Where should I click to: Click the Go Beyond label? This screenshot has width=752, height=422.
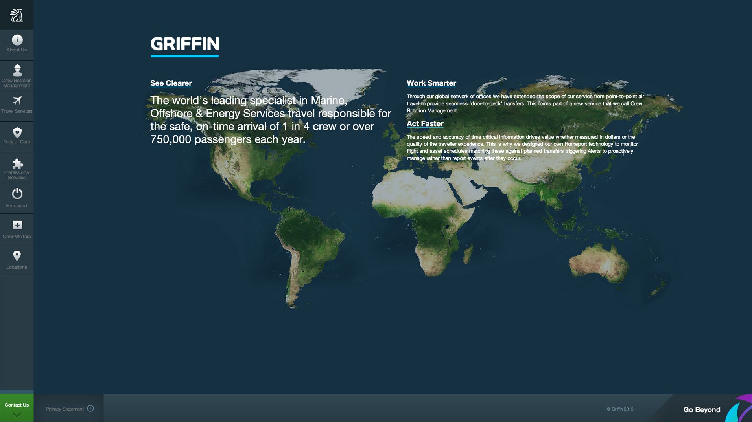pyautogui.click(x=702, y=409)
